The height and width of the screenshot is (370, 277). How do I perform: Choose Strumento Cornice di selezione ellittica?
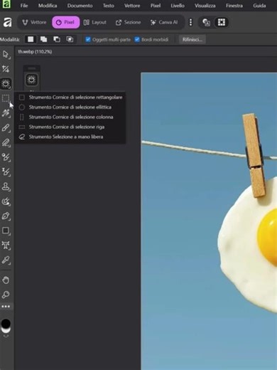click(x=70, y=107)
